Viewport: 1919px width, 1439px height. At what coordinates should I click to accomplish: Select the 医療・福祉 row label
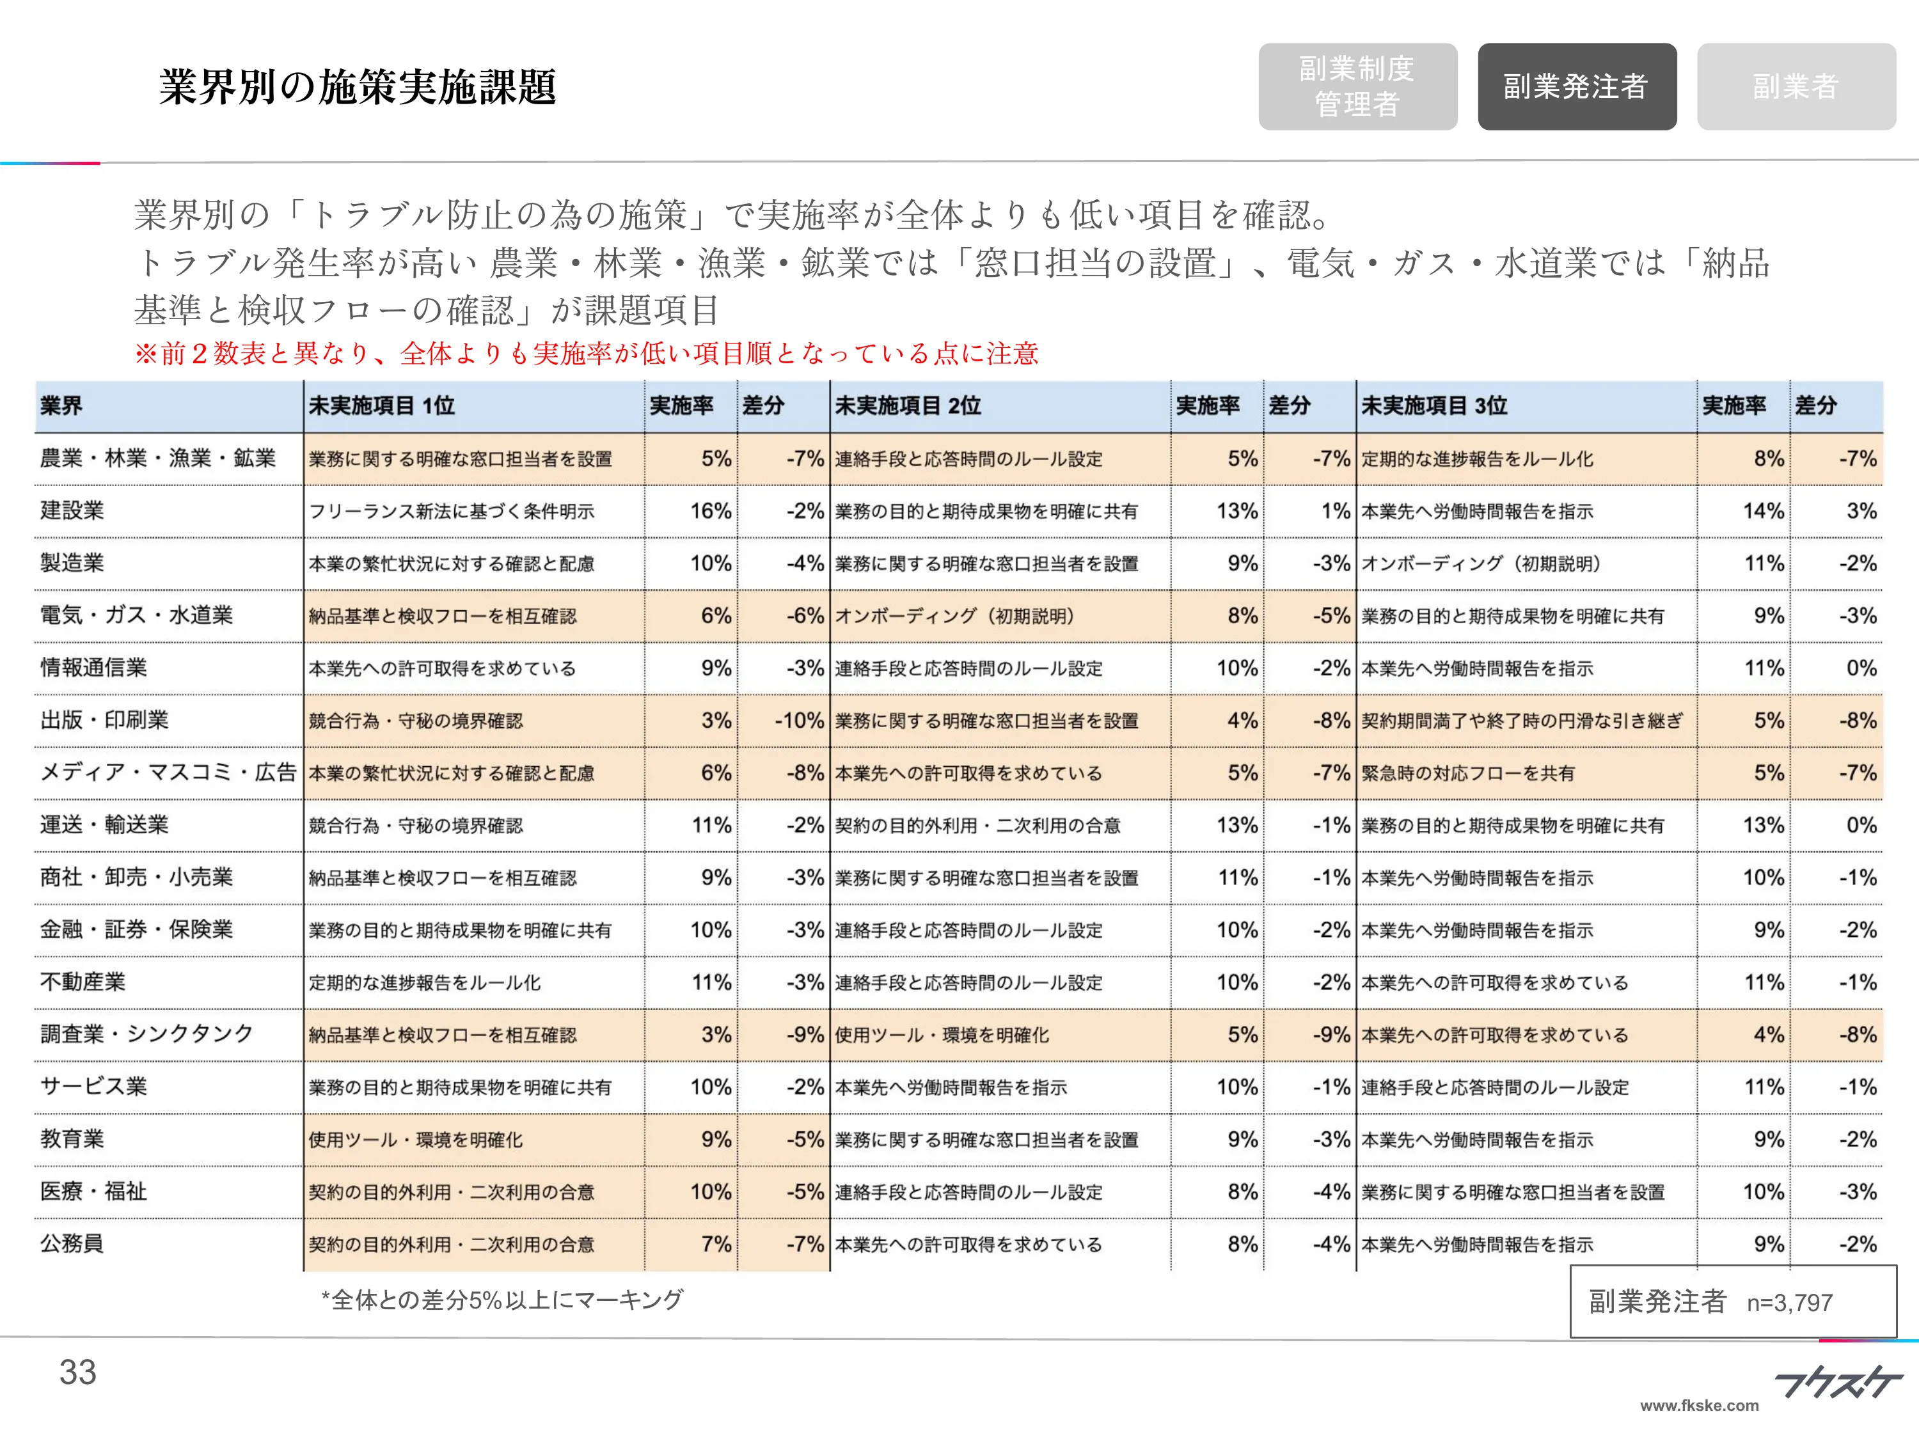pos(93,1191)
